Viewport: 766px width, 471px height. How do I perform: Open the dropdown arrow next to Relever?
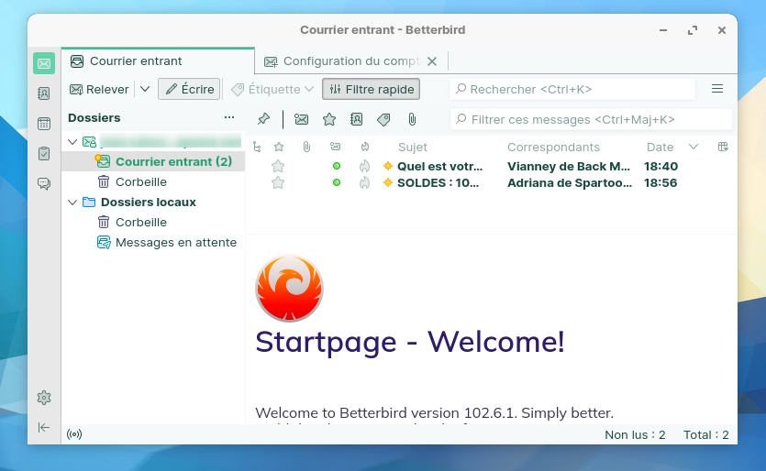click(x=145, y=89)
